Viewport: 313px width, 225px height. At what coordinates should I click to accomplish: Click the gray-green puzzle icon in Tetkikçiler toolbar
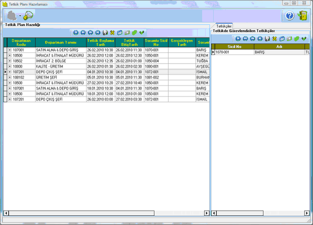[x=289, y=38]
